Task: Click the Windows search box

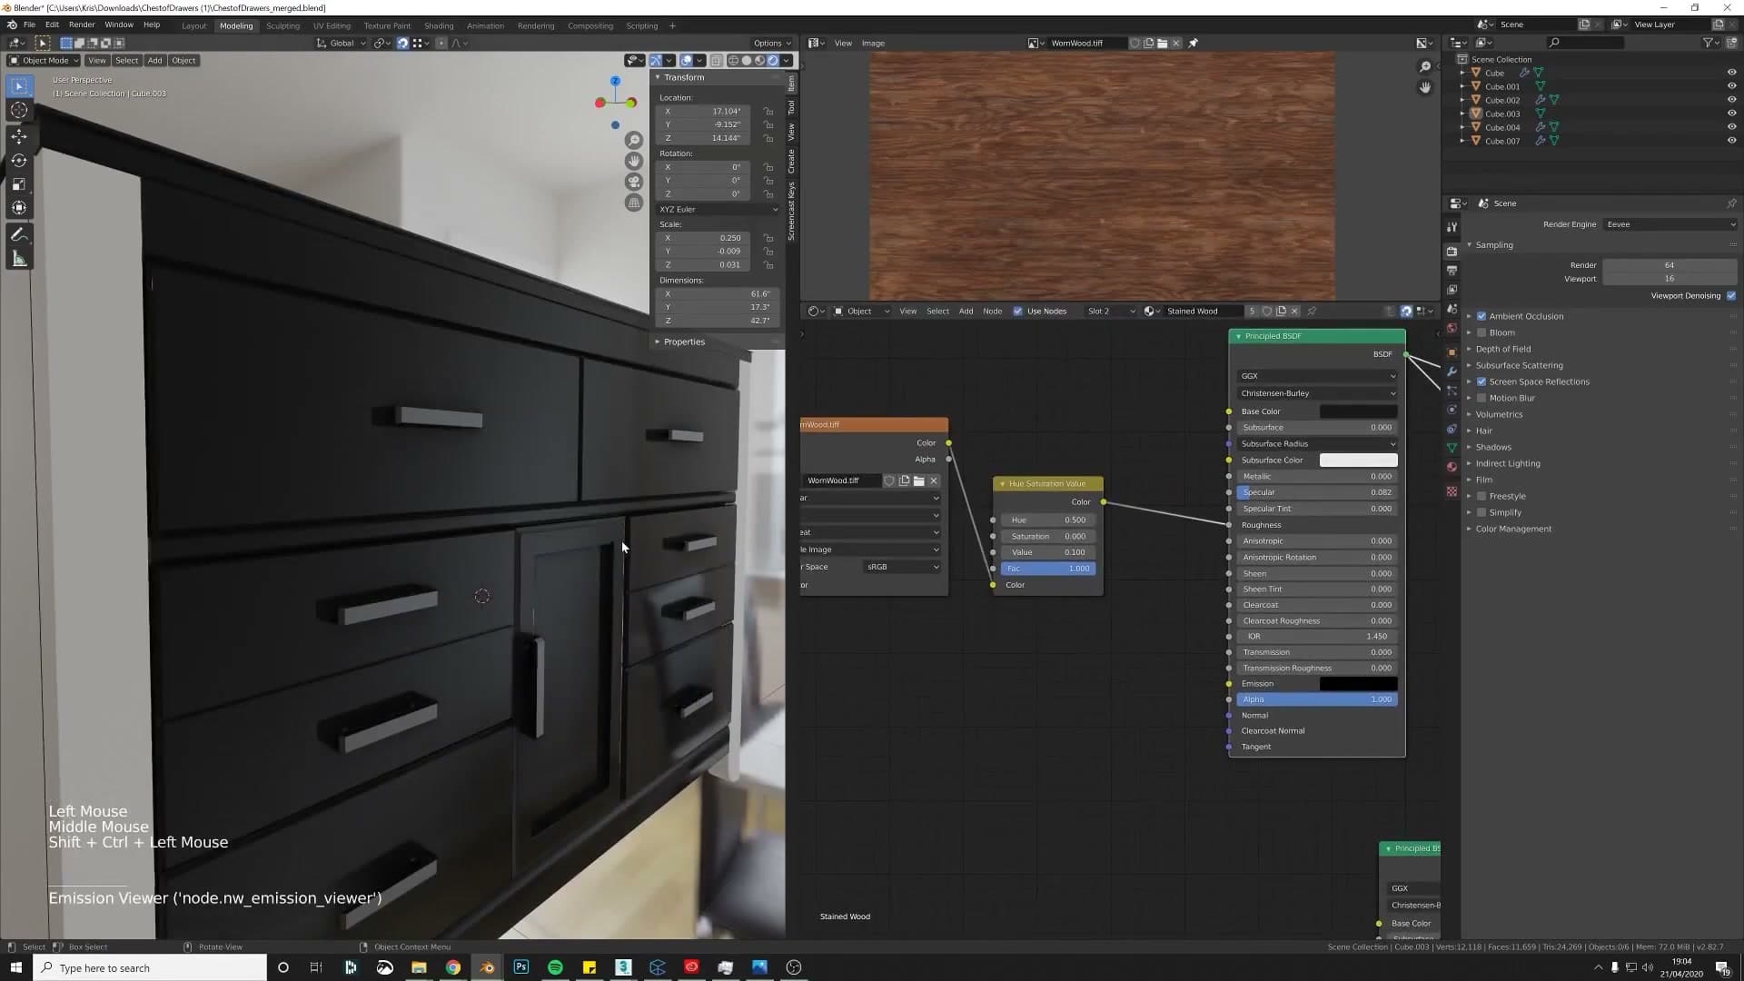Action: 151,967
